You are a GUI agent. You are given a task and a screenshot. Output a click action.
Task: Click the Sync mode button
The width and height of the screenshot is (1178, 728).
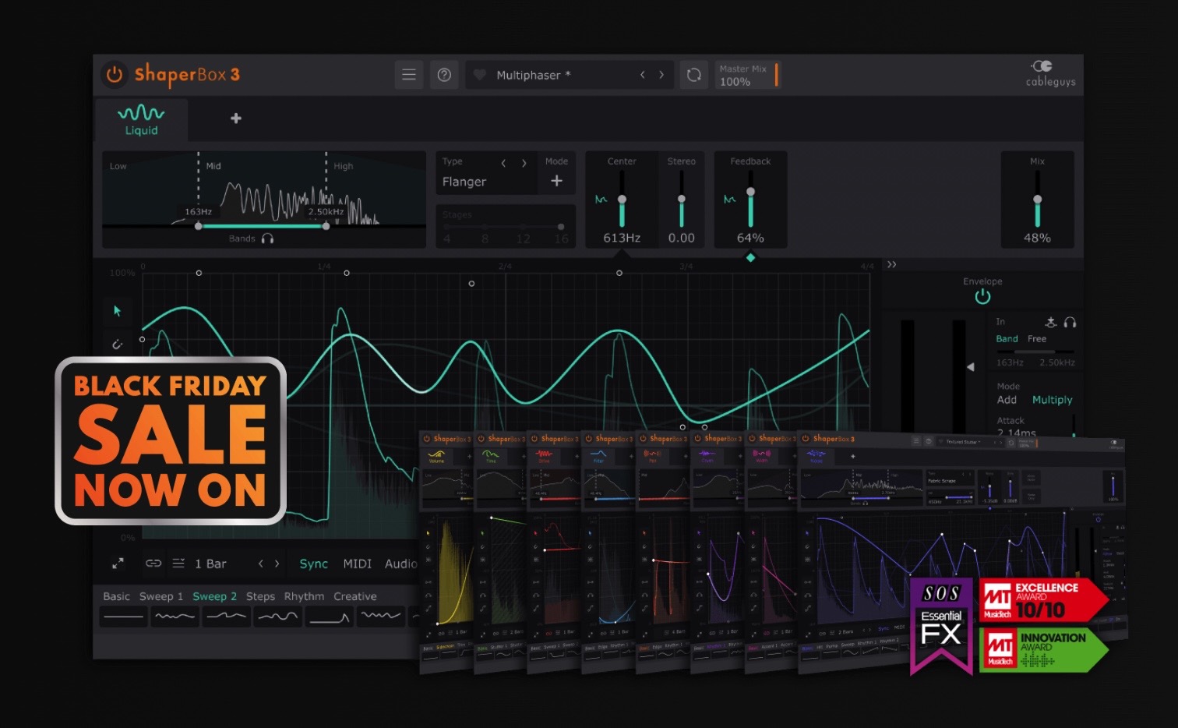(x=313, y=564)
